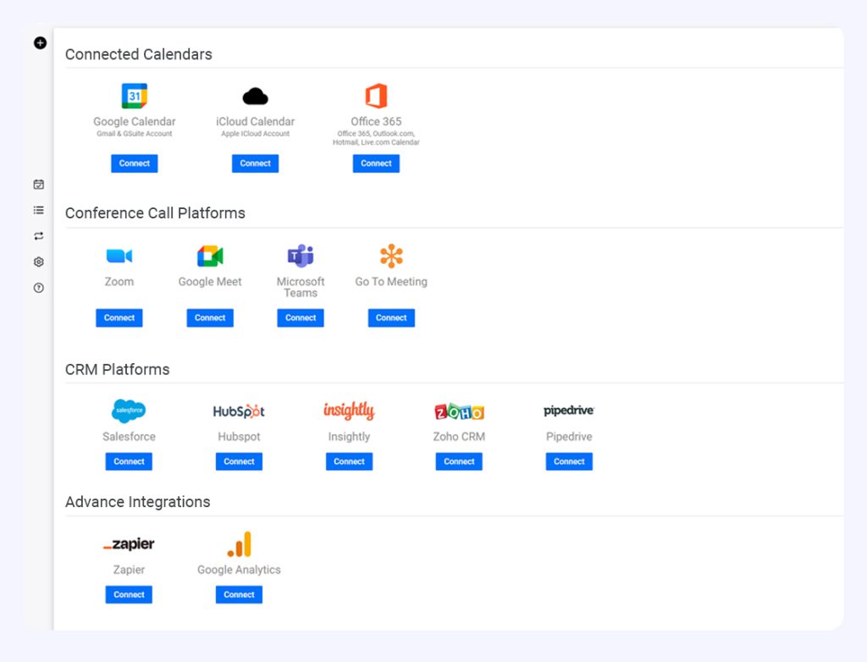Open help question mark icon

(x=39, y=288)
